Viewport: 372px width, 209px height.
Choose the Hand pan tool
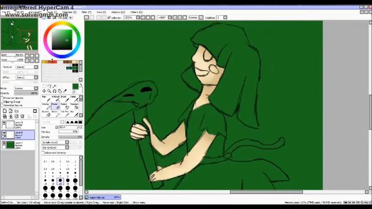click(x=60, y=91)
